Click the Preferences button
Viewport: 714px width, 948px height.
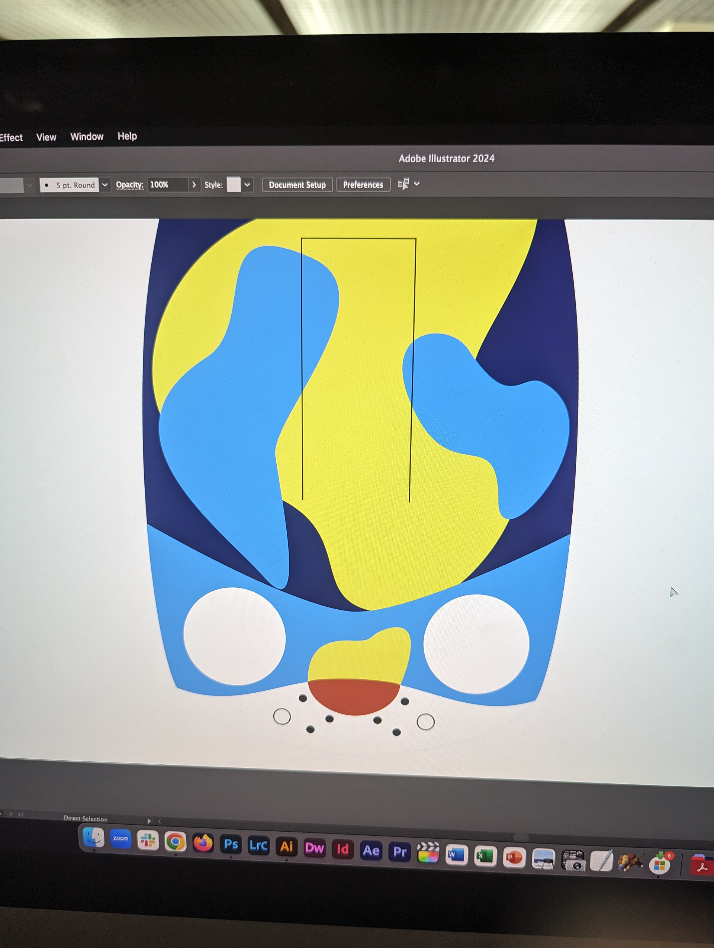[x=363, y=185]
